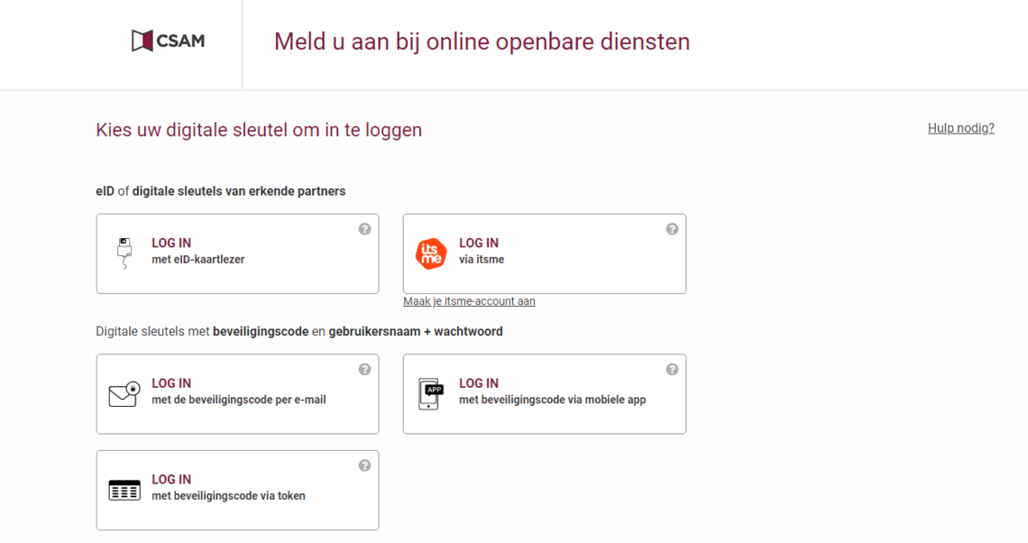Open help for the e-mail beveiligingscode option
This screenshot has width=1028, height=543.
[x=364, y=369]
